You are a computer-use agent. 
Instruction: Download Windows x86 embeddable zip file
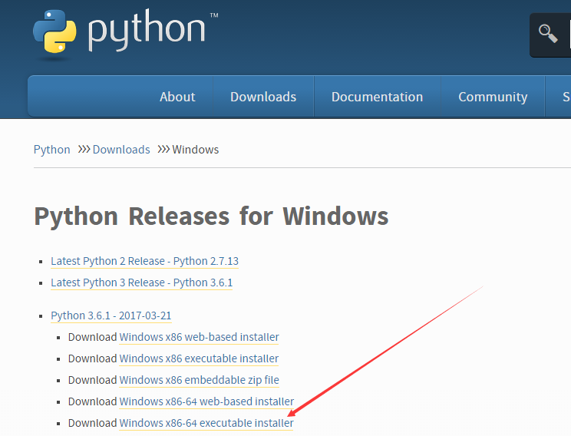(199, 380)
